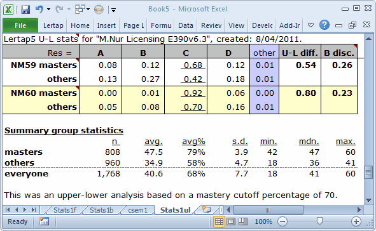Select the 1,768 everyone count cell
376x231 pixels.
pyautogui.click(x=108, y=174)
